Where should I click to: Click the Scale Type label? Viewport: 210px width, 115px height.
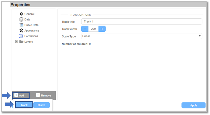click(x=69, y=36)
